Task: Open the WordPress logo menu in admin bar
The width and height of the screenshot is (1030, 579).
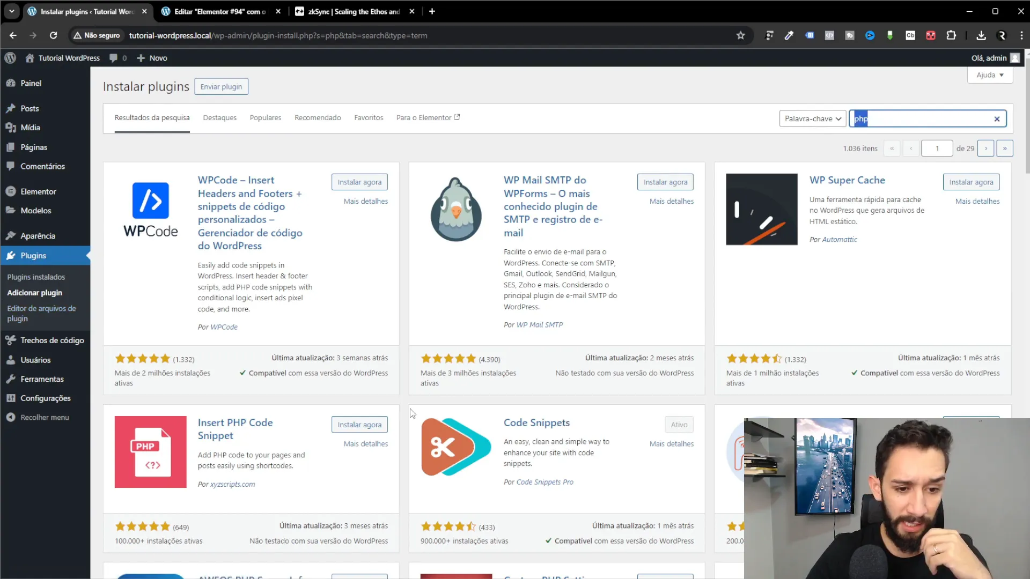Action: pos(10,58)
